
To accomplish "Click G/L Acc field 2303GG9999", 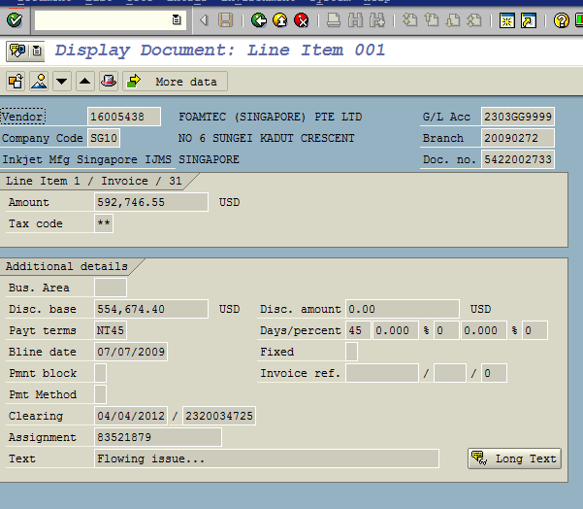I will point(518,117).
